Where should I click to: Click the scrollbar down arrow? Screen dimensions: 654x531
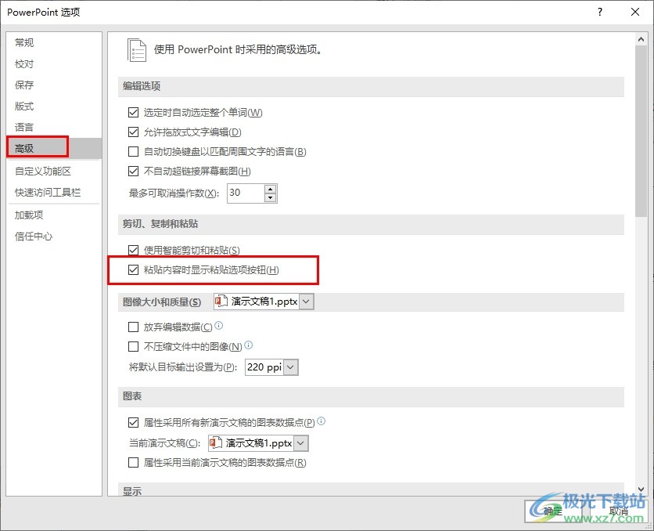tap(641, 489)
